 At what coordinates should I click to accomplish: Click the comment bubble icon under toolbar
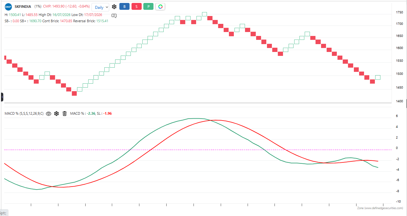(114, 15)
